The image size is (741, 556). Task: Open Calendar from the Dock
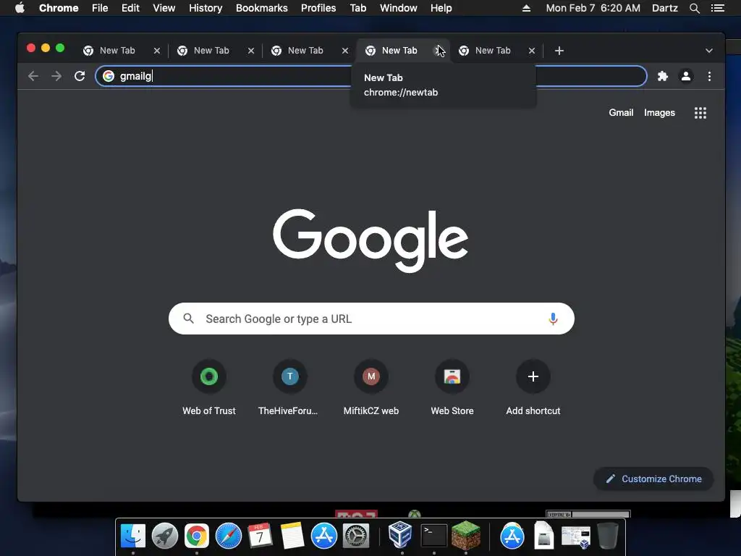260,536
